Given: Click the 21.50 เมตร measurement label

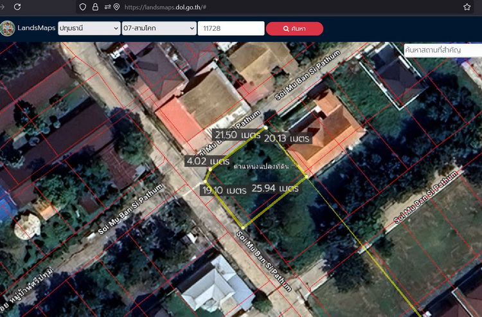Looking at the screenshot, I should 237,135.
